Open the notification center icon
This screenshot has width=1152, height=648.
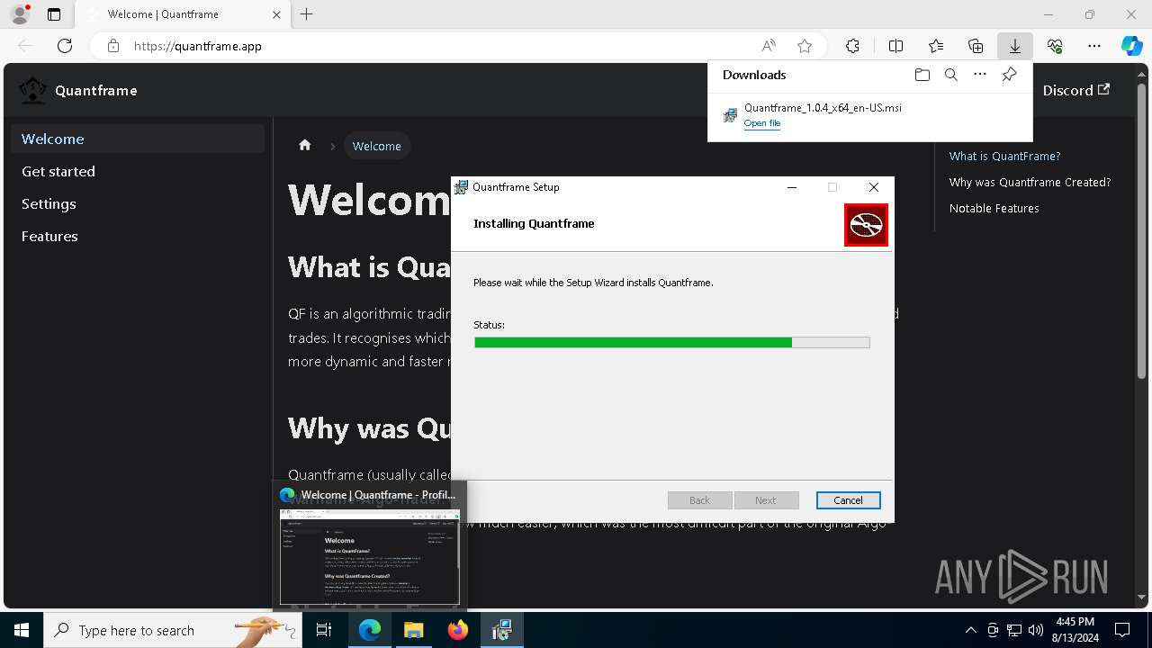pos(1122,630)
